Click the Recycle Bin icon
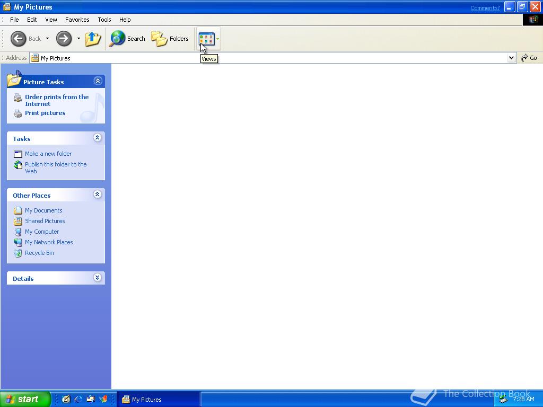This screenshot has height=407, width=543. (x=18, y=253)
